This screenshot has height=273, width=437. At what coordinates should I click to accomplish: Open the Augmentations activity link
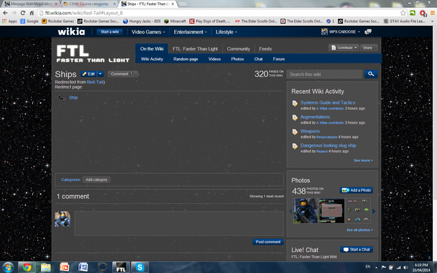(x=315, y=117)
